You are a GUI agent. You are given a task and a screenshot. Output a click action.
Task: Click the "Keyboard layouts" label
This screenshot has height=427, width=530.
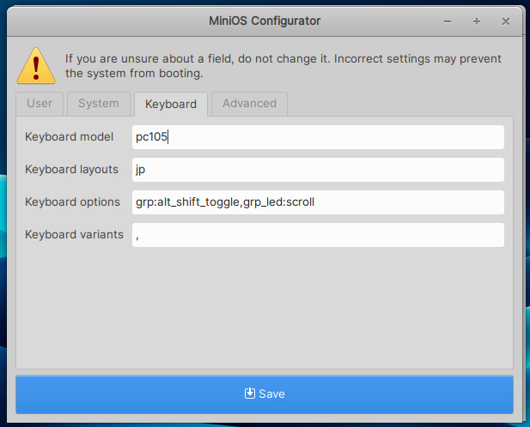point(72,170)
